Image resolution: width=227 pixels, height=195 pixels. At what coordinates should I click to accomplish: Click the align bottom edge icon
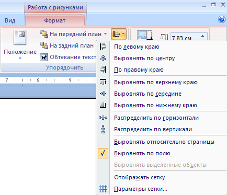point(103,105)
